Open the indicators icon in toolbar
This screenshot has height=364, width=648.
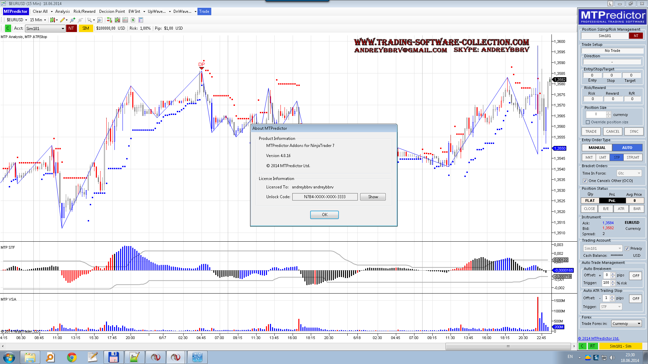[117, 20]
